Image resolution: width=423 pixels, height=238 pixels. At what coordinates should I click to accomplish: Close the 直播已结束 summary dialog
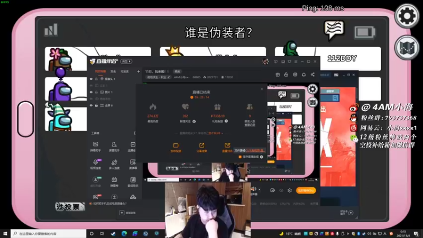point(262,89)
